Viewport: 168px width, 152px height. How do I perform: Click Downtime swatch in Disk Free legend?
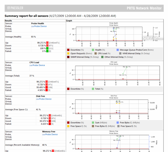pyautogui.click(x=68, y=123)
